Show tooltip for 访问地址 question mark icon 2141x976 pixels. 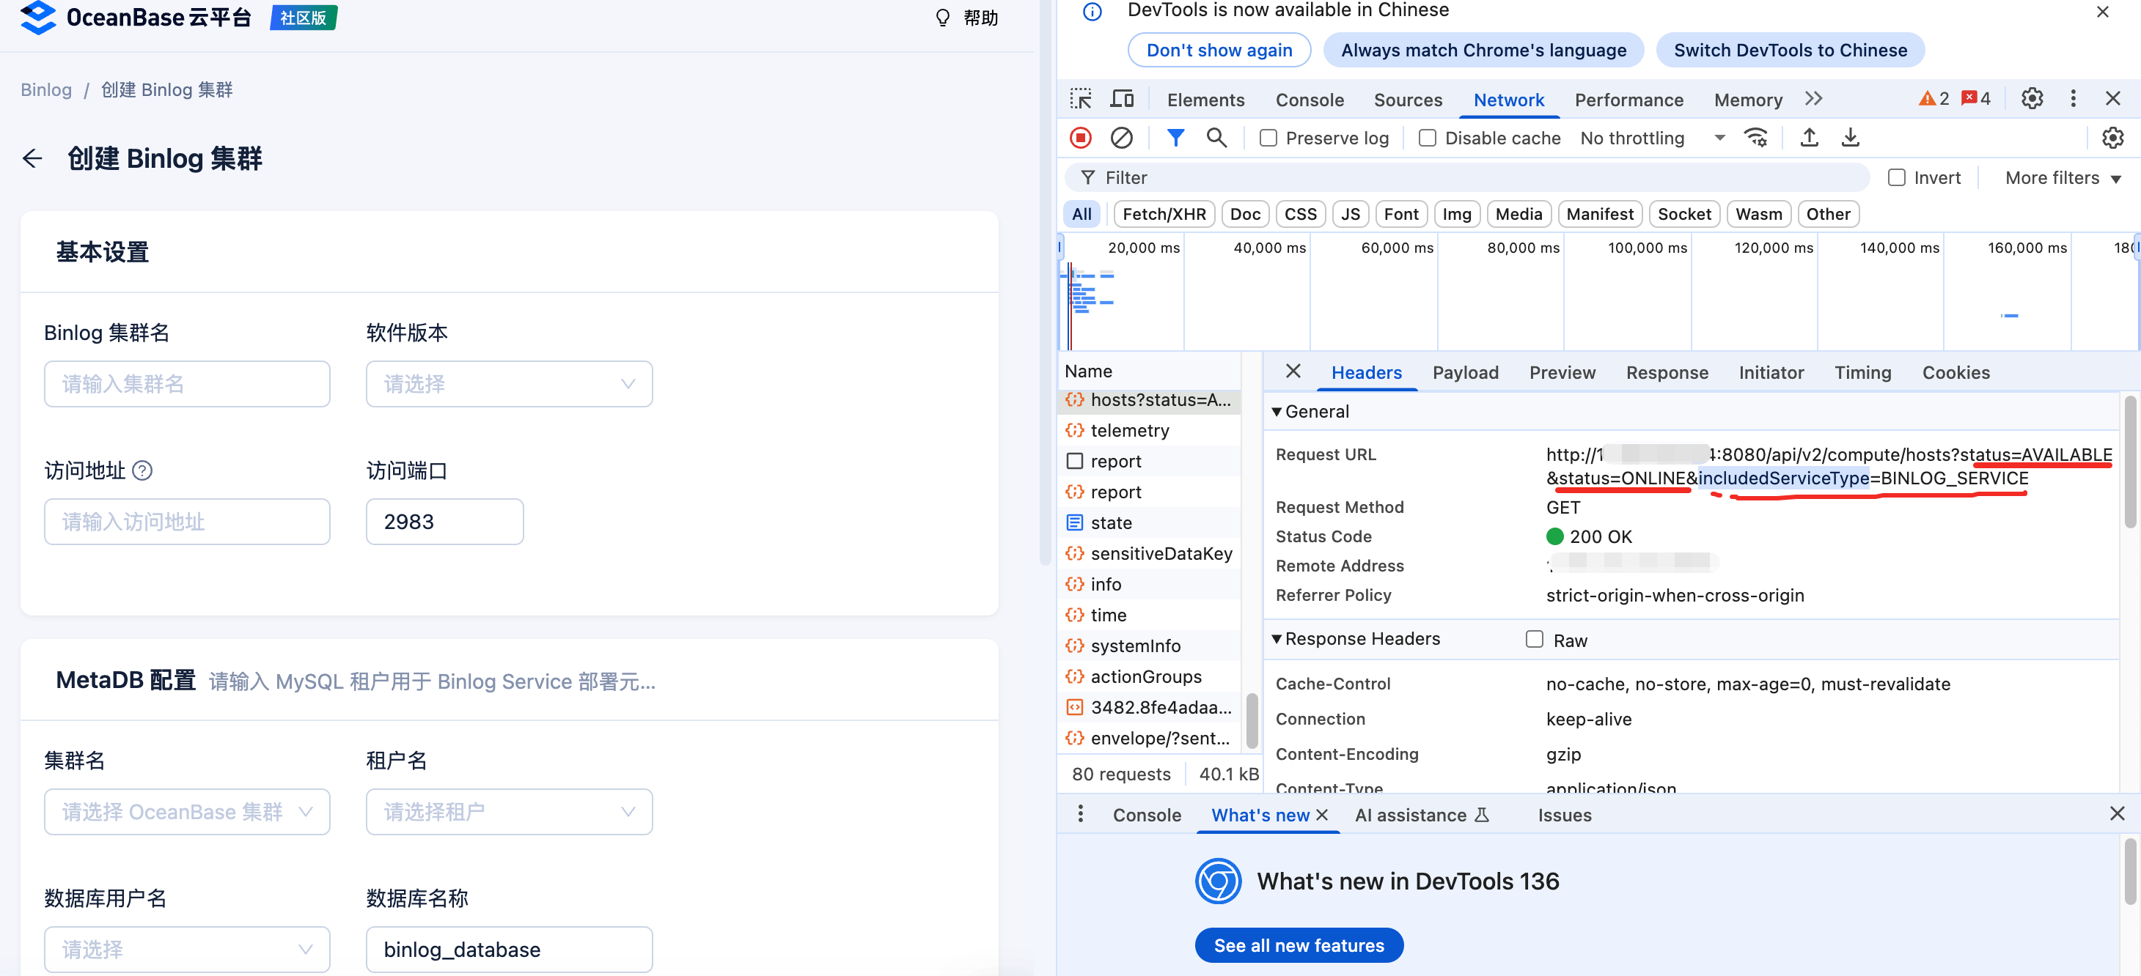point(143,471)
